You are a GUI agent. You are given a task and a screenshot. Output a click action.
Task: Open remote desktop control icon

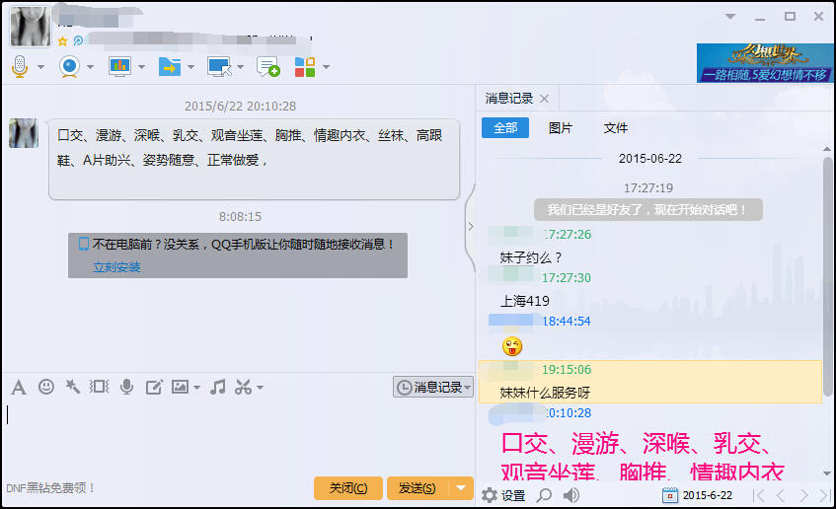pos(219,67)
